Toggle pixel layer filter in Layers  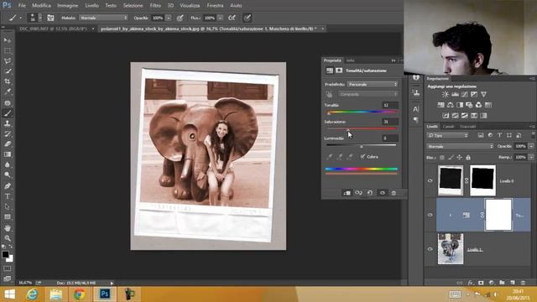[x=481, y=135]
